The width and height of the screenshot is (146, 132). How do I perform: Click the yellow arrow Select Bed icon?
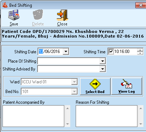pyautogui.click(x=95, y=84)
